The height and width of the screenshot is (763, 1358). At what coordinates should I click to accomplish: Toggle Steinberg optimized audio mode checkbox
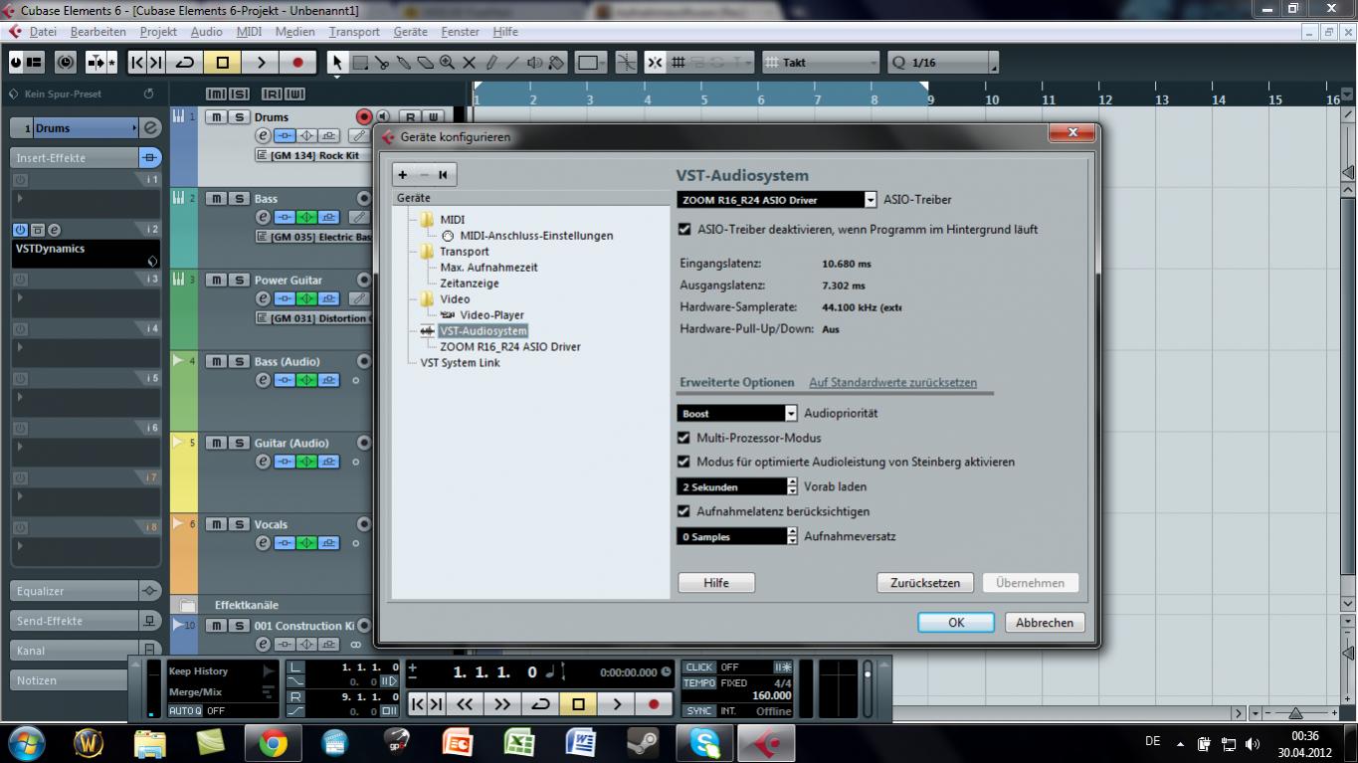tap(683, 462)
